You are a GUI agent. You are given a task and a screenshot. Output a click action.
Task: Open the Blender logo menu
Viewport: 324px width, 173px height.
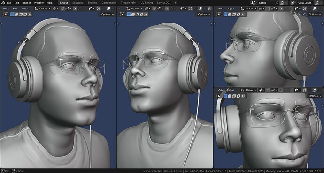pos(3,3)
